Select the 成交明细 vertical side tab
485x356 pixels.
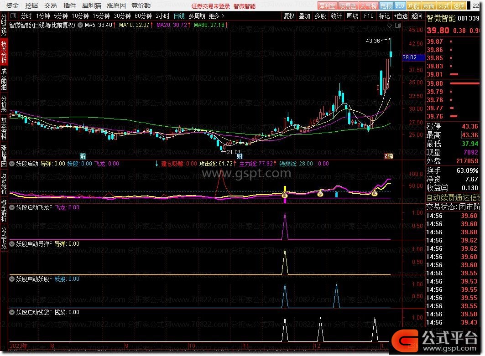click(x=4, y=79)
